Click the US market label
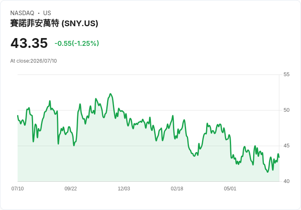301x210 pixels. (x=47, y=13)
